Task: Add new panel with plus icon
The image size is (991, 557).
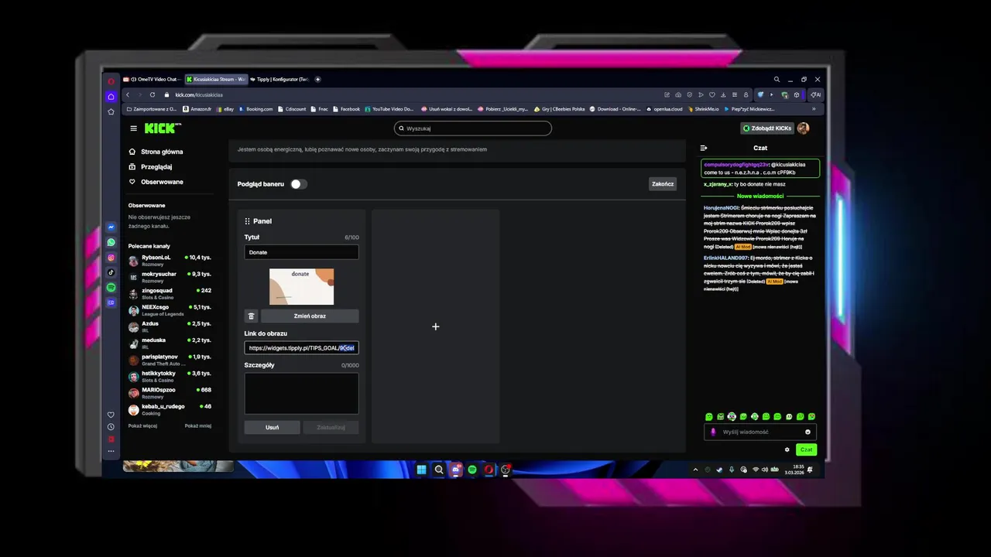Action: (435, 326)
